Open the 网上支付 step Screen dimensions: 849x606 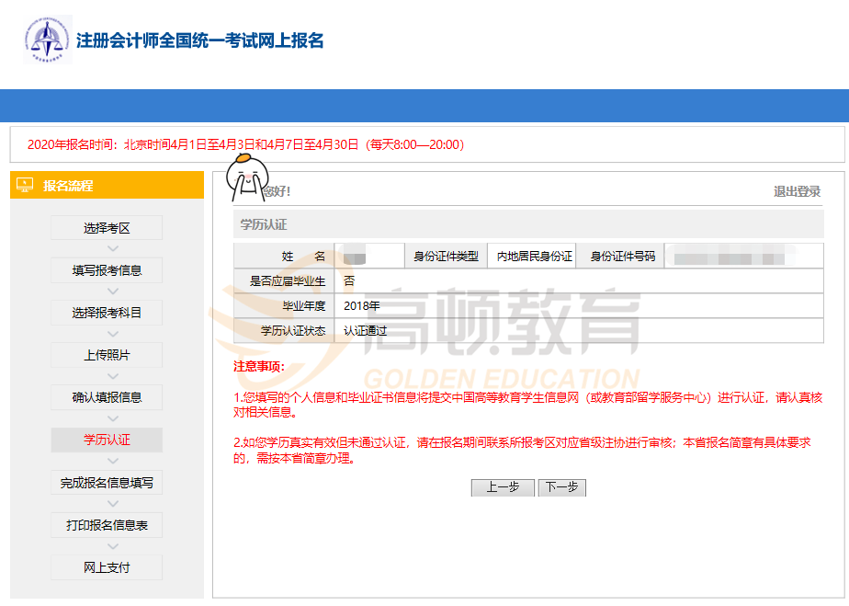click(x=107, y=567)
